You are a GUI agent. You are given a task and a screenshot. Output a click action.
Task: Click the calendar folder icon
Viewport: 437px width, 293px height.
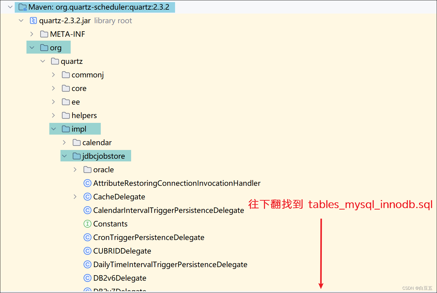[77, 142]
